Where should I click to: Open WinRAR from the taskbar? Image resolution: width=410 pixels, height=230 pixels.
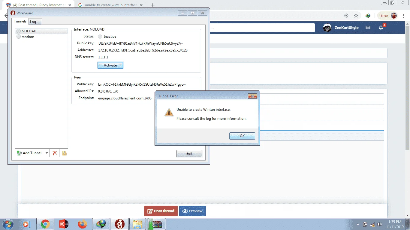click(x=157, y=224)
